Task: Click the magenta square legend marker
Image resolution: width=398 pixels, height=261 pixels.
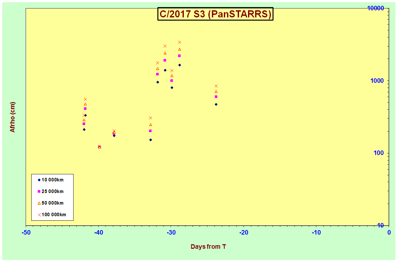Action: pyautogui.click(x=39, y=191)
